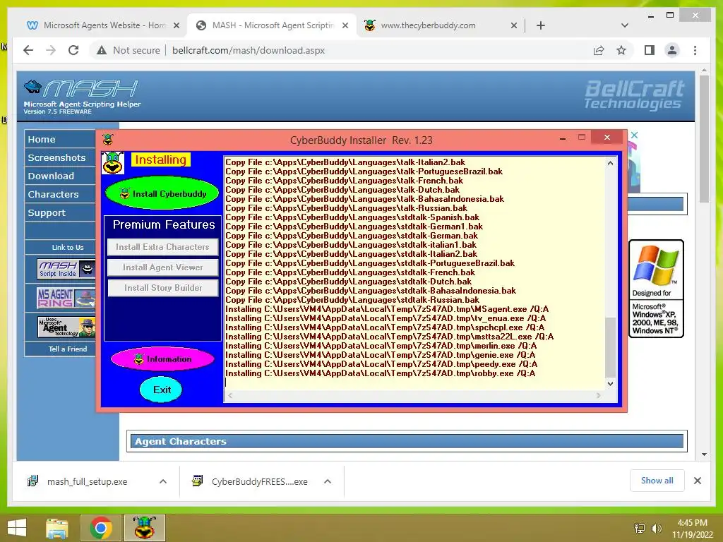Close the thecyberbuddy.com tab
723x542 pixels.
tap(514, 25)
